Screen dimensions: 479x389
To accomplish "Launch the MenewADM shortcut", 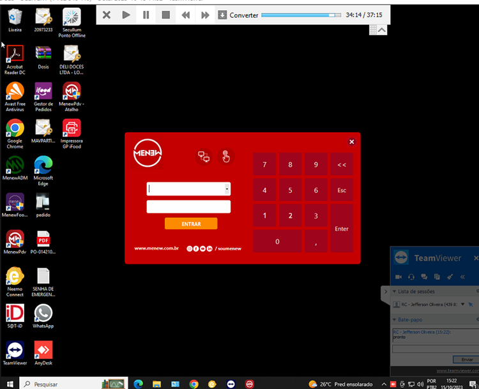I will point(15,169).
